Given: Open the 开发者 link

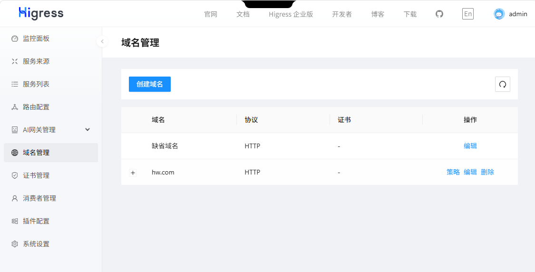Looking at the screenshot, I should pos(342,14).
